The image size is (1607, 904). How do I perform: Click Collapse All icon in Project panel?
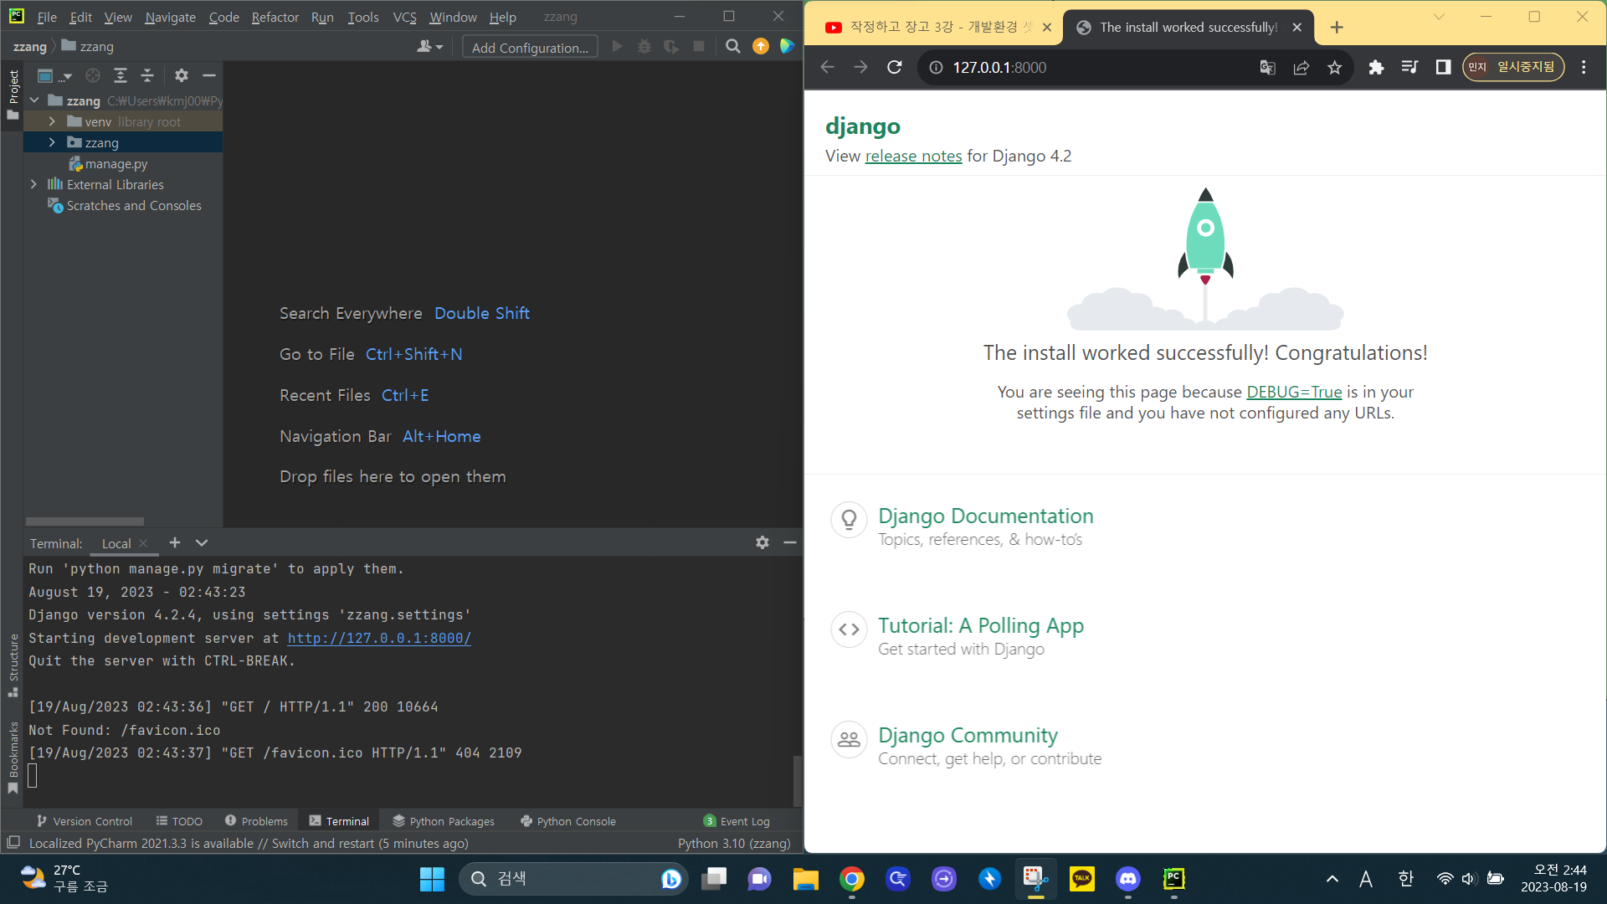(147, 75)
